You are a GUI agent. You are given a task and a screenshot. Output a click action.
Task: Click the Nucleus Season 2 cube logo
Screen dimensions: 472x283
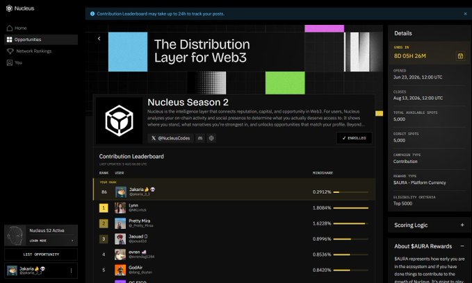coord(119,121)
